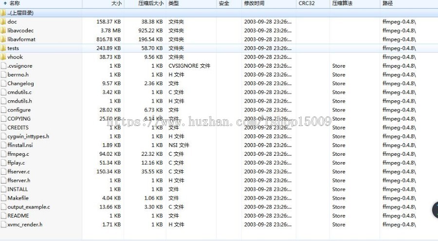This screenshot has width=438, height=241.
Task: Click Store in the README row
Action: [x=339, y=216]
